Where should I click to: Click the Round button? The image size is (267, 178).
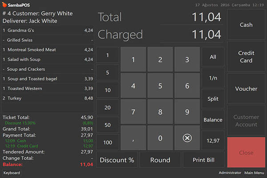(160, 160)
